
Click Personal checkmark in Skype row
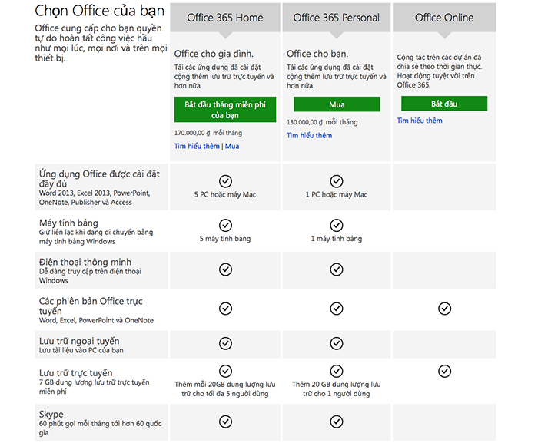click(337, 422)
